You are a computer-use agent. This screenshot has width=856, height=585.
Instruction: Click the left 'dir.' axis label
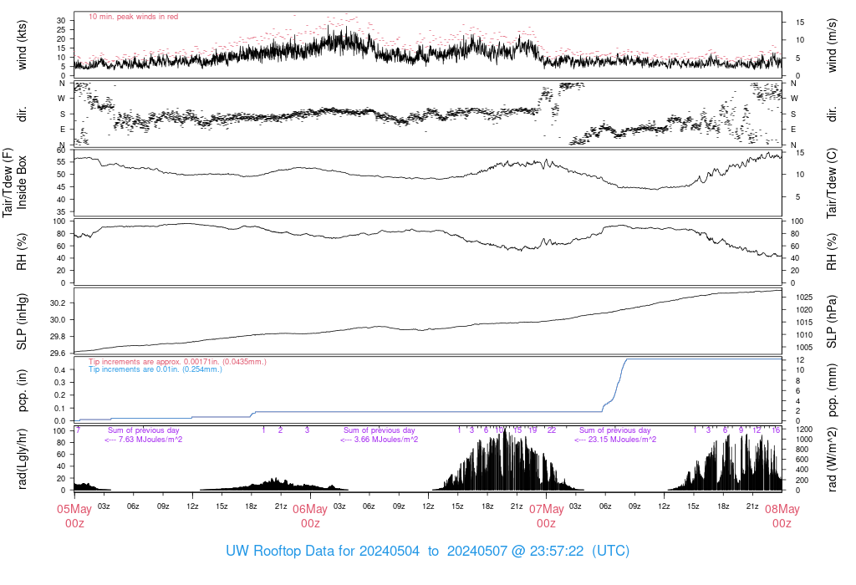coord(22,114)
